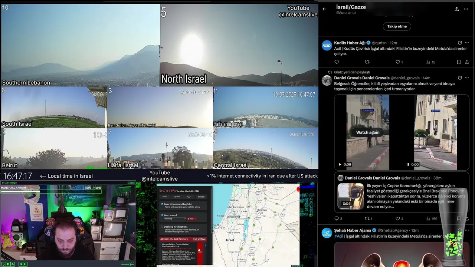Image resolution: width=475 pixels, height=267 pixels.
Task: Open Şehab Haber Ajansı account name link
Action: 353,231
